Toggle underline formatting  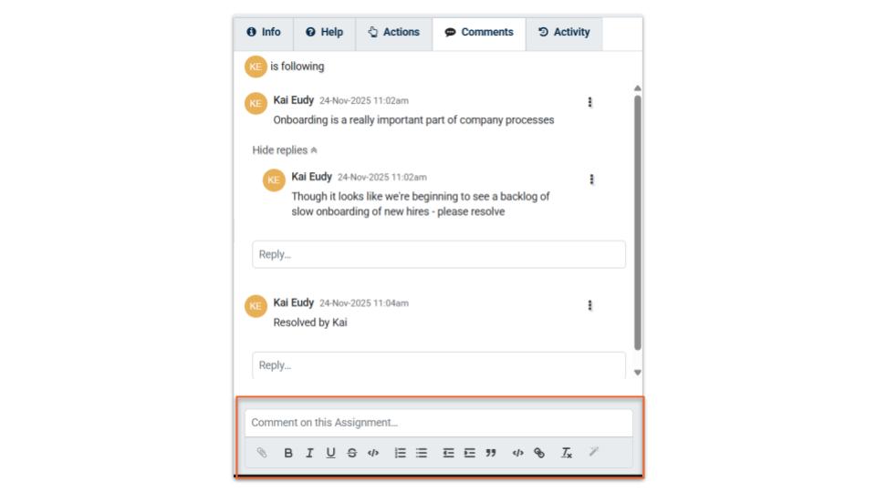[x=330, y=453]
